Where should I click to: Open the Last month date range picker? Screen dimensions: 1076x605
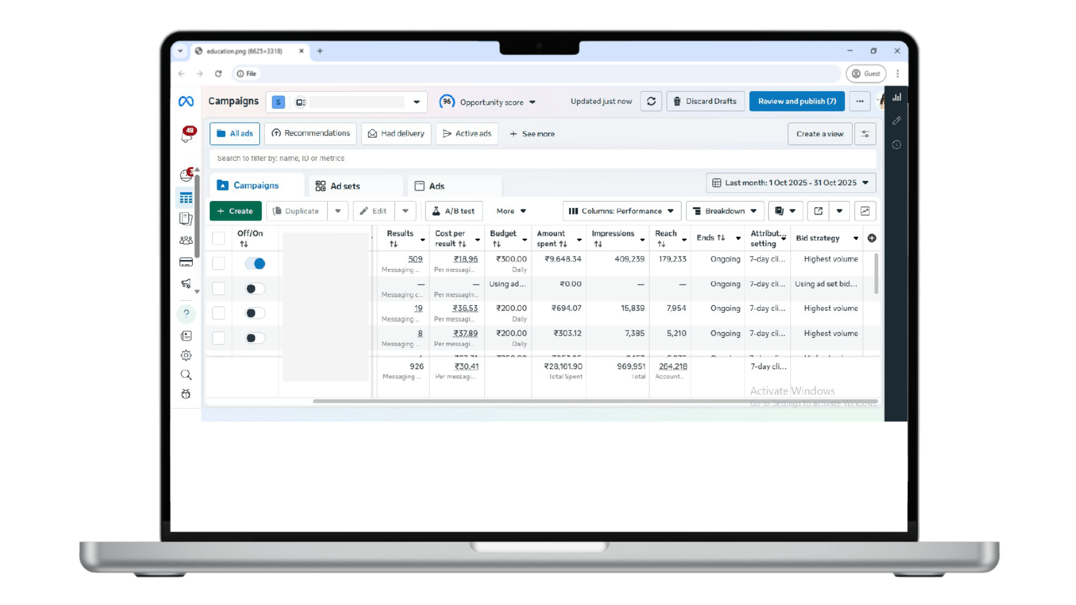[x=790, y=183]
